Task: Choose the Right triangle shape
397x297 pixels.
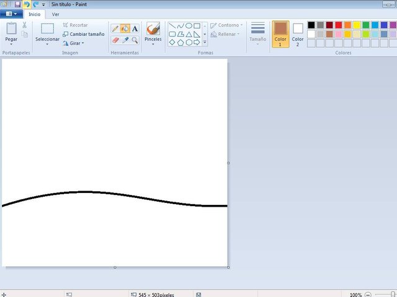Action: [x=197, y=34]
